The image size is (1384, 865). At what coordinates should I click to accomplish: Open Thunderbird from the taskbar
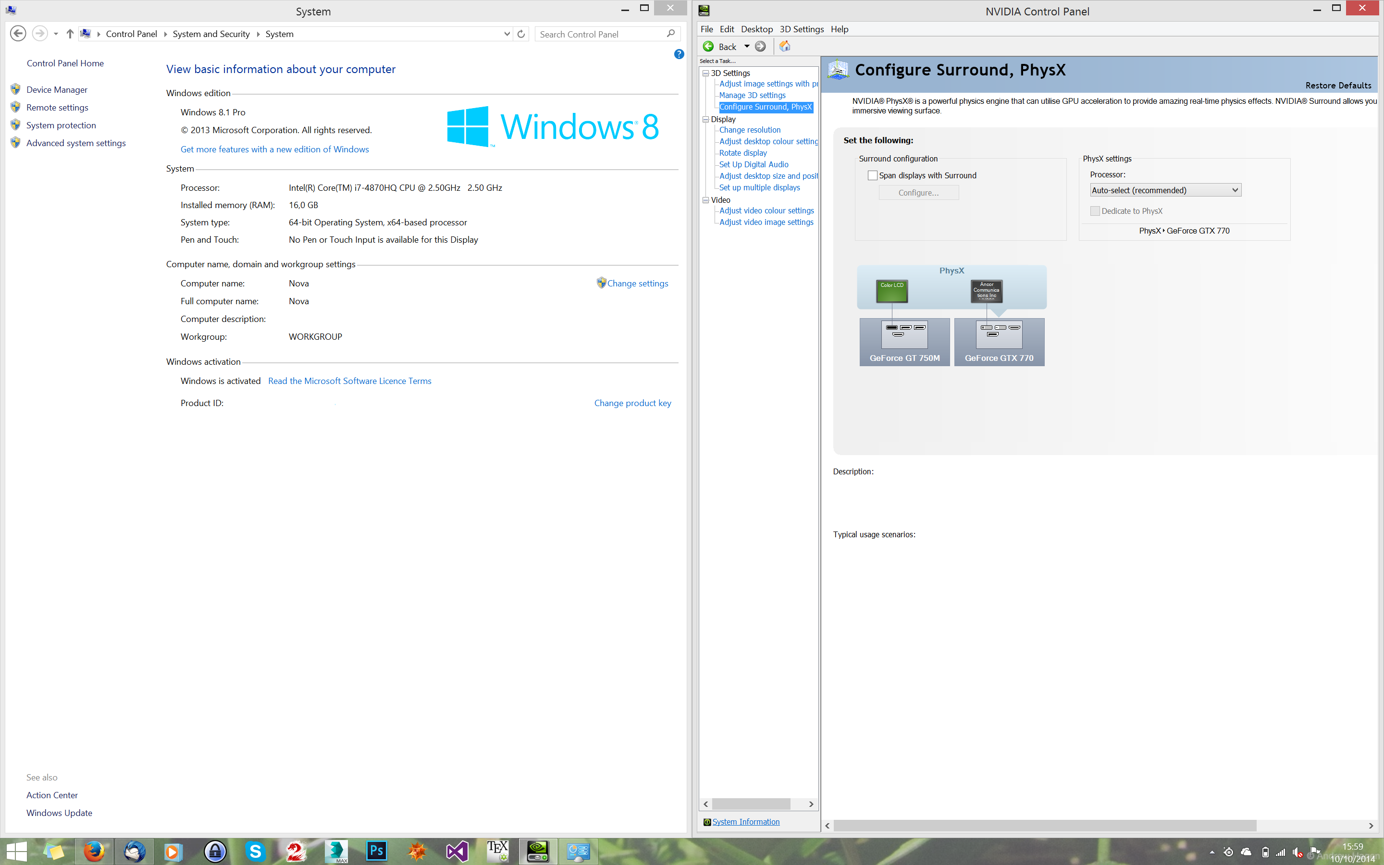point(135,851)
